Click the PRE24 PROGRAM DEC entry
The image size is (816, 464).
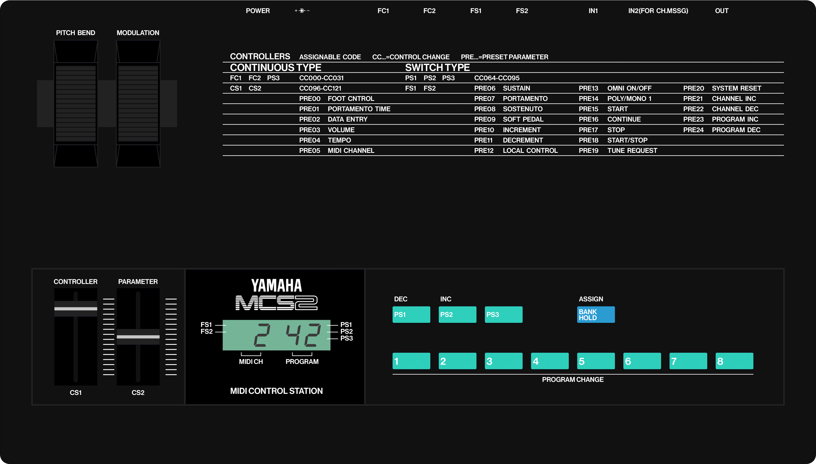(721, 130)
